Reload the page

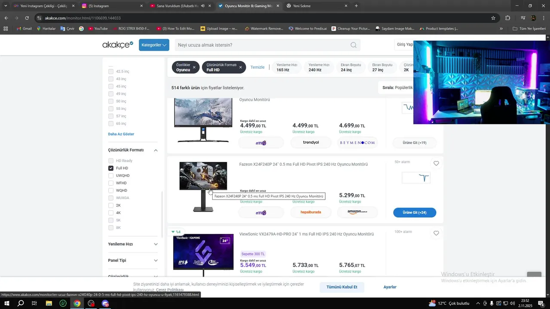27,18
